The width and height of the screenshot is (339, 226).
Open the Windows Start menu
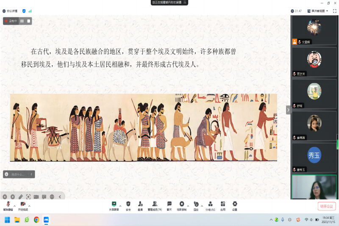coord(7,220)
